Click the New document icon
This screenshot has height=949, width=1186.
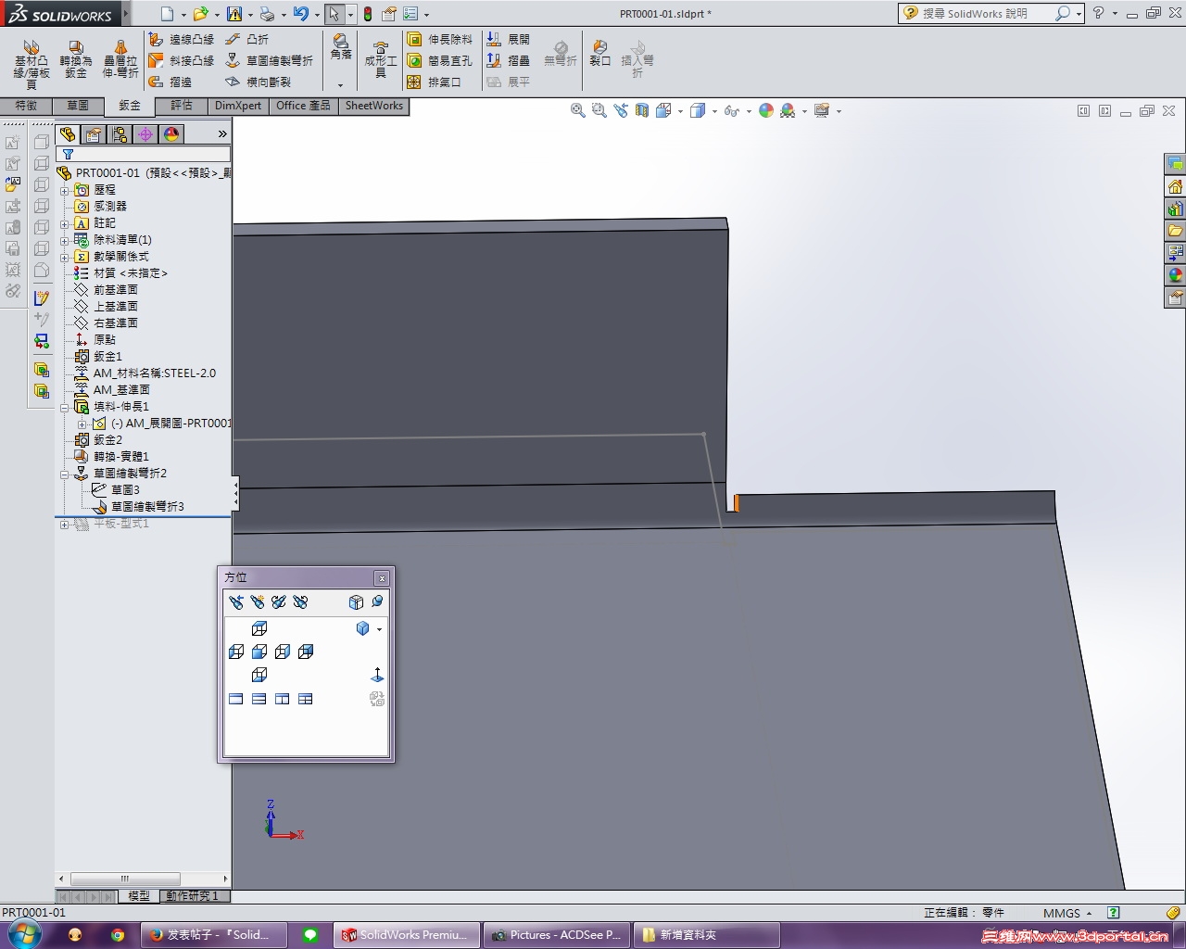pyautogui.click(x=167, y=14)
